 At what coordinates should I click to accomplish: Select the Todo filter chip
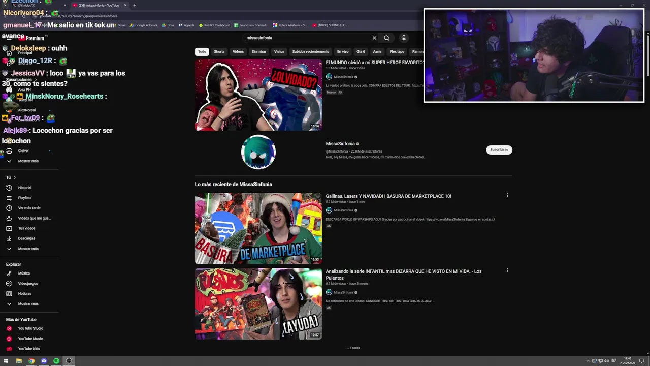click(202, 51)
